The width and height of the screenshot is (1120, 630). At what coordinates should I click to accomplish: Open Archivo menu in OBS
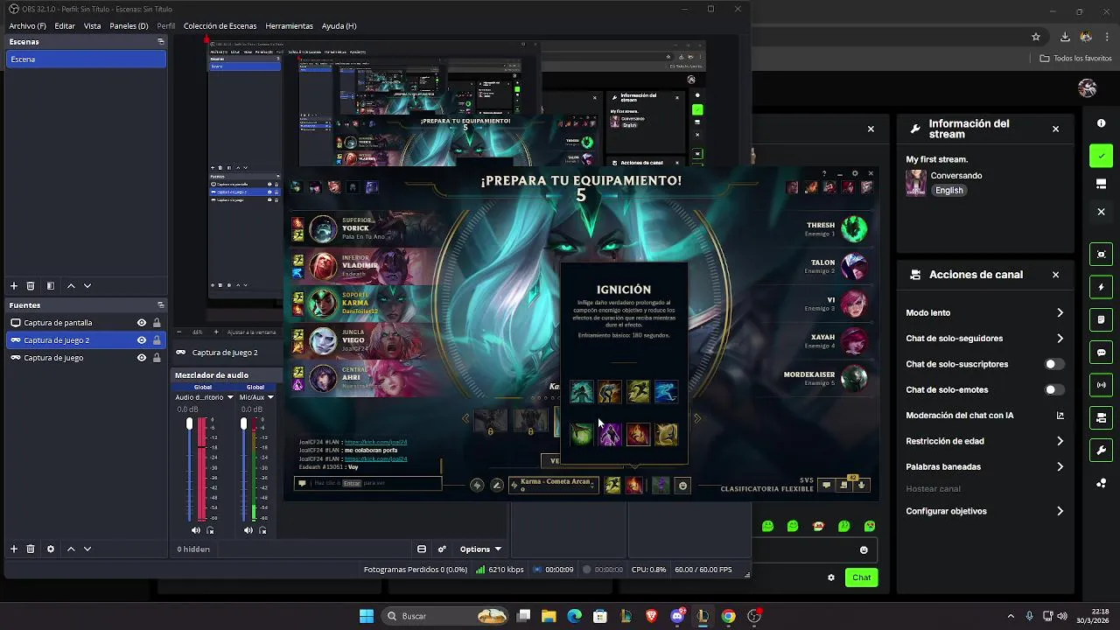[27, 26]
